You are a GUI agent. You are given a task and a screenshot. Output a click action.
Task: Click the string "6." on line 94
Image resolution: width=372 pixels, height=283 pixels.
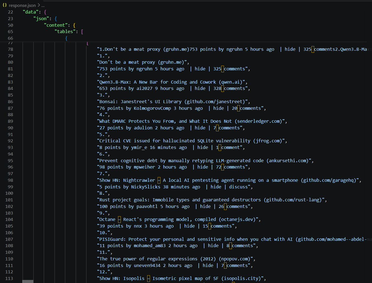(103, 154)
